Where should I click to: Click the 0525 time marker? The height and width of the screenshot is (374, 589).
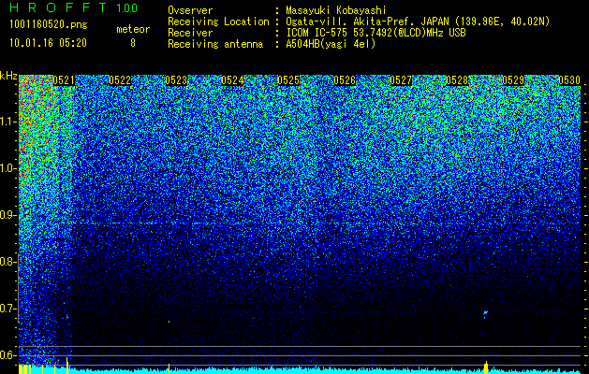[288, 80]
